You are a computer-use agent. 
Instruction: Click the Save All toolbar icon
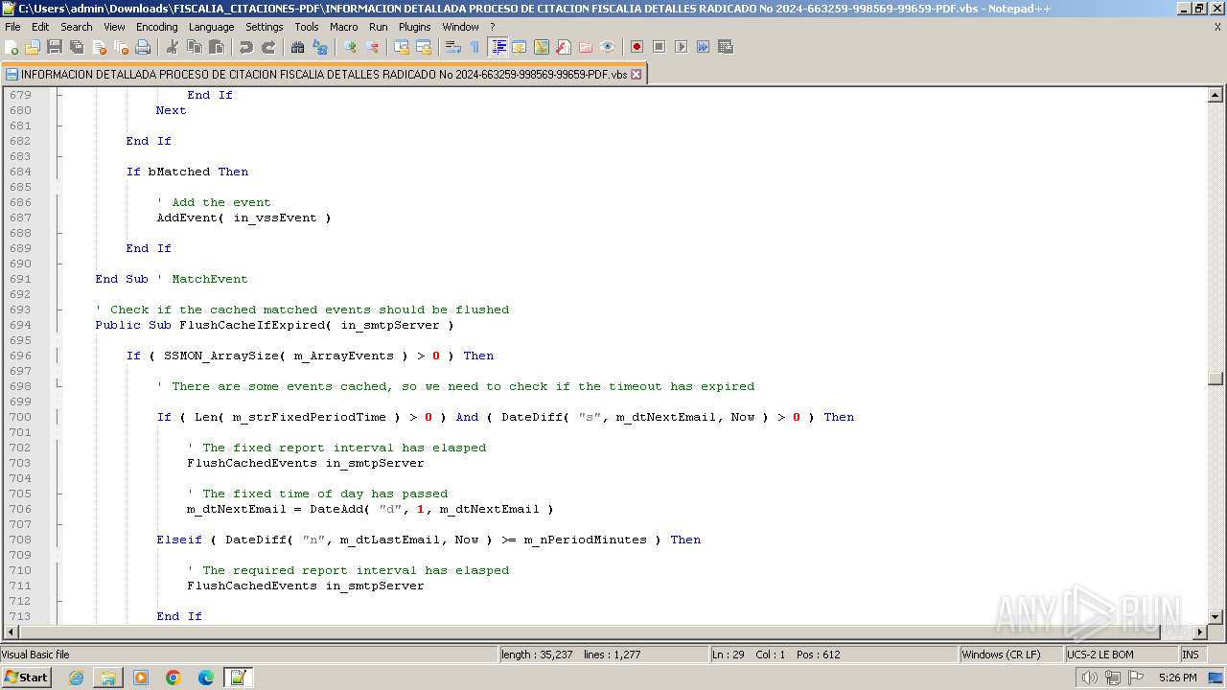[x=77, y=47]
